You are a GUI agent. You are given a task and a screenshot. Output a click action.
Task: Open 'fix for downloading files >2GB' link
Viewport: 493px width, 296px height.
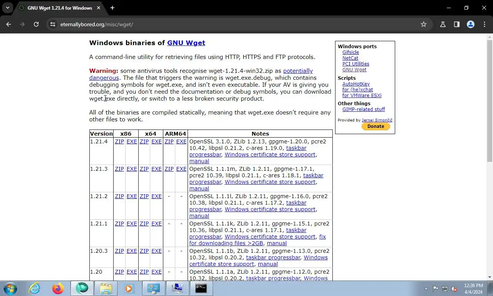[x=257, y=240]
